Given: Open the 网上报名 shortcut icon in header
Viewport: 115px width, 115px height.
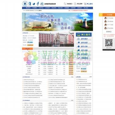Looking at the screenshot, I should pos(88,4).
